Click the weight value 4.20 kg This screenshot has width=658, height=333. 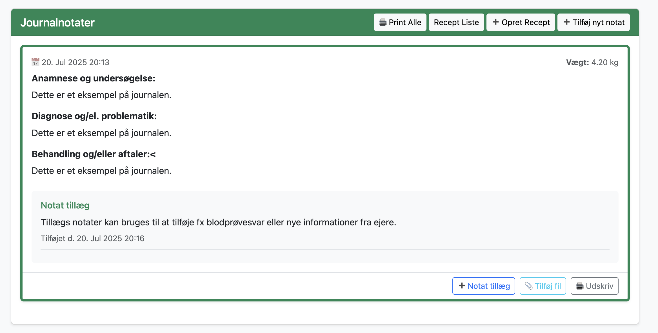pos(605,62)
